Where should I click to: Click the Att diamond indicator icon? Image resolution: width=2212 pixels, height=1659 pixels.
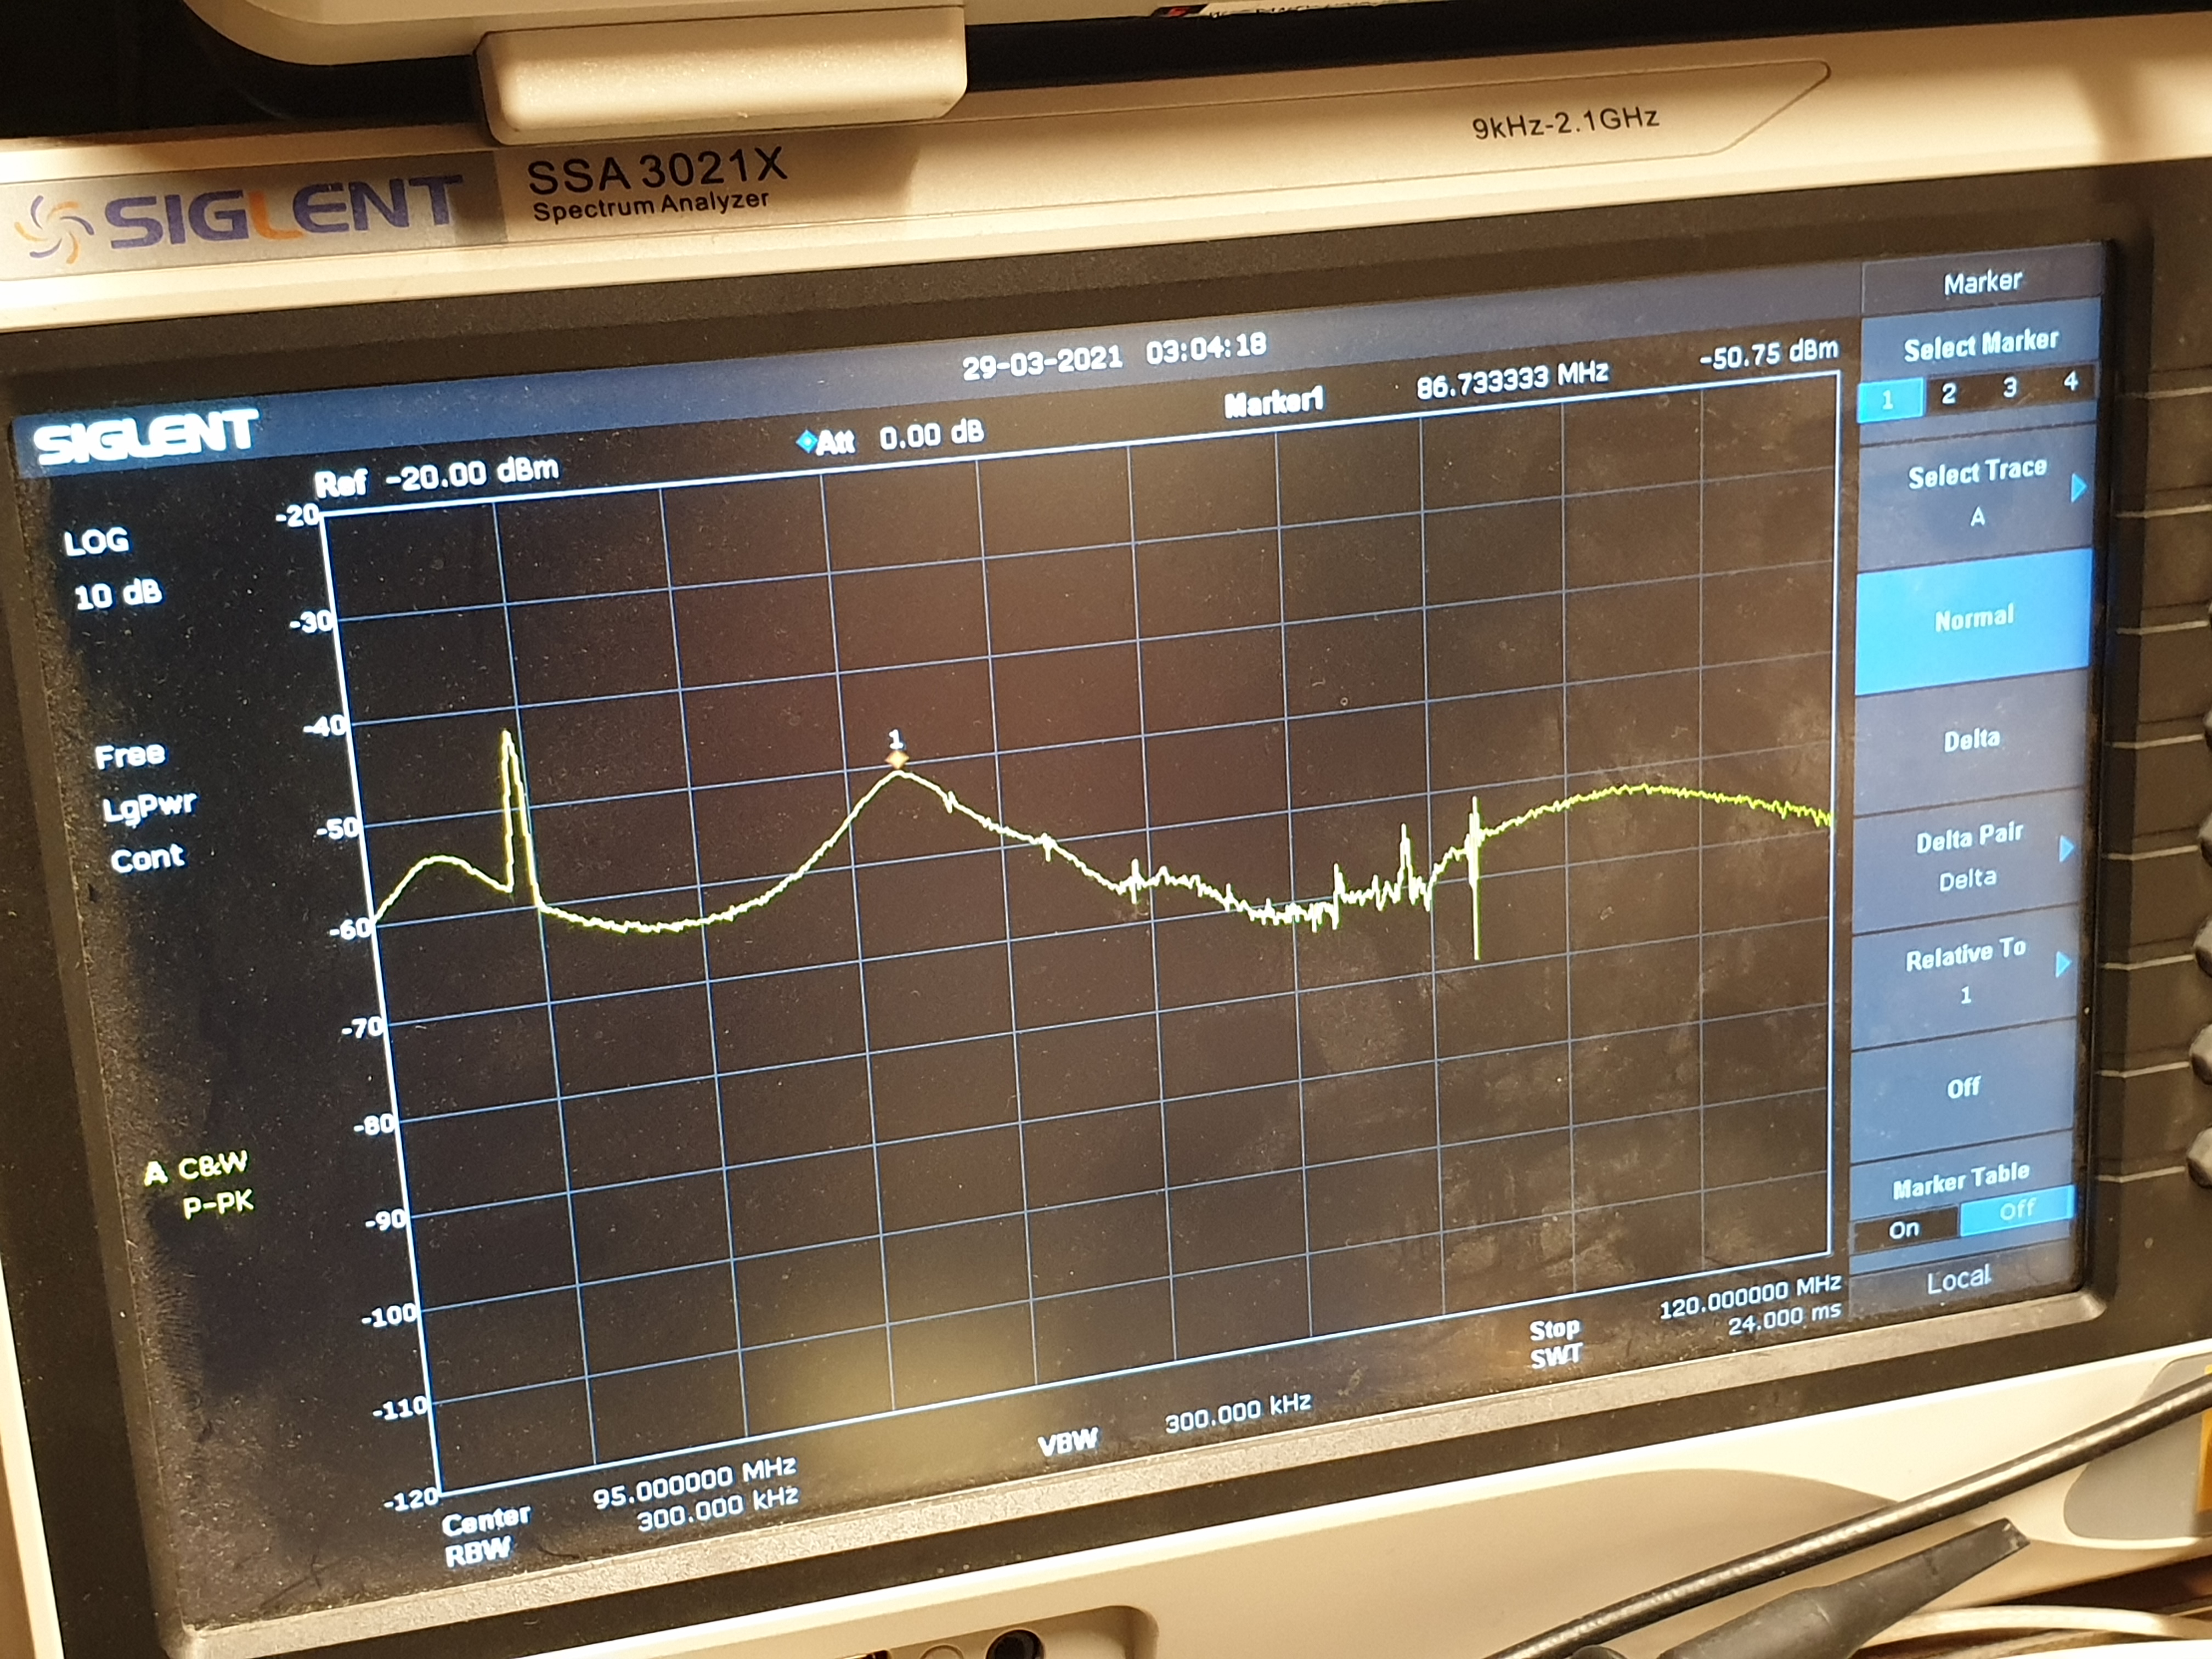pos(806,441)
